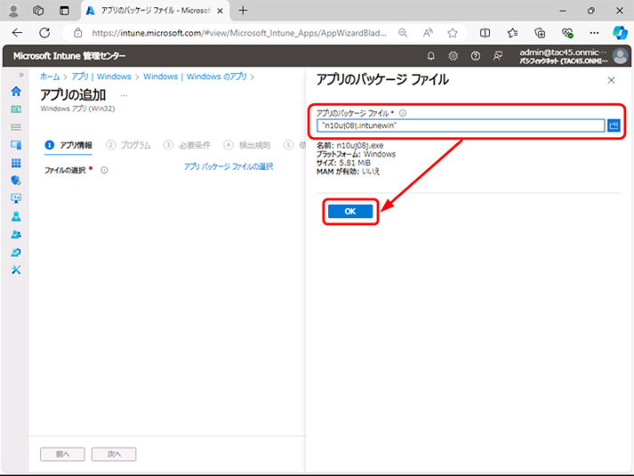Select the アプリのパッケージ ファイル browser tab
The width and height of the screenshot is (634, 476).
pyautogui.click(x=156, y=11)
